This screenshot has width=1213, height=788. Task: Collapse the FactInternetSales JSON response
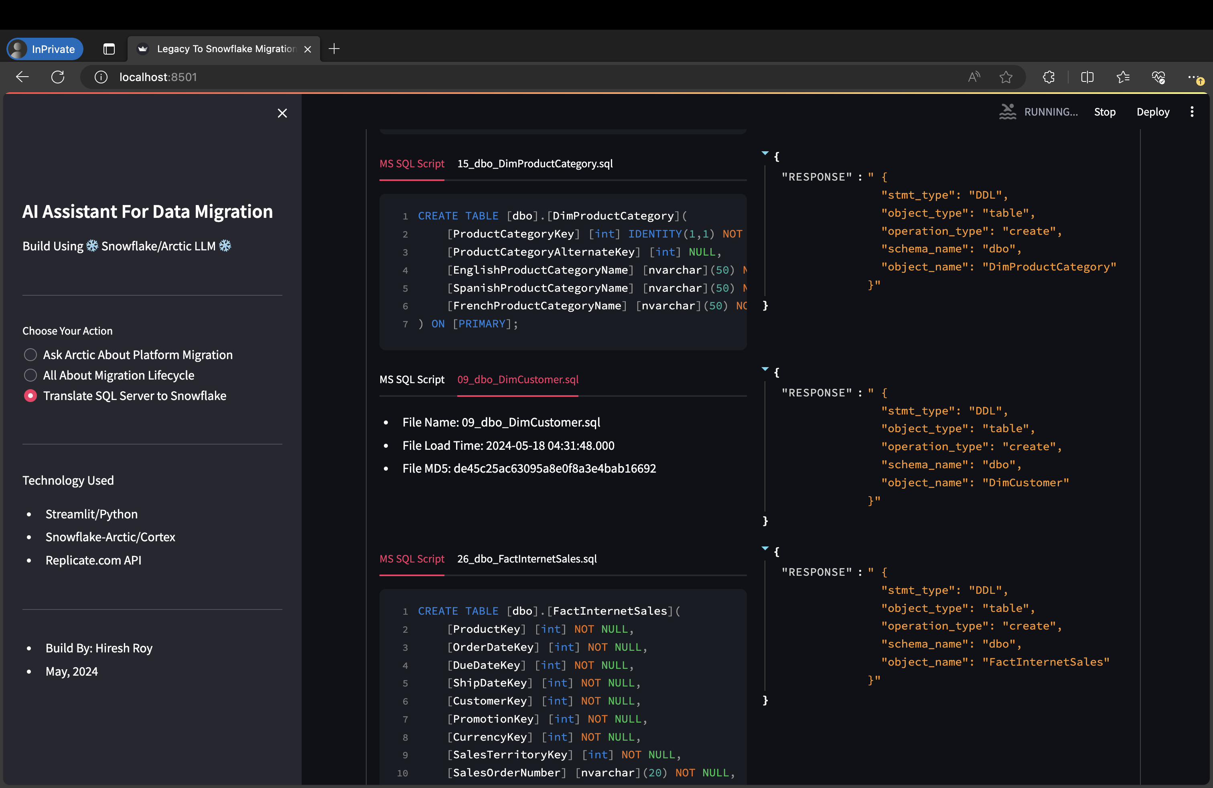pyautogui.click(x=765, y=548)
